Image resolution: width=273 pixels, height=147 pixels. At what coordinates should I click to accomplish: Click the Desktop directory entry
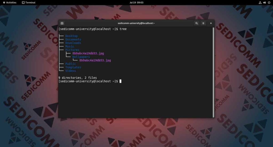pos(71,36)
